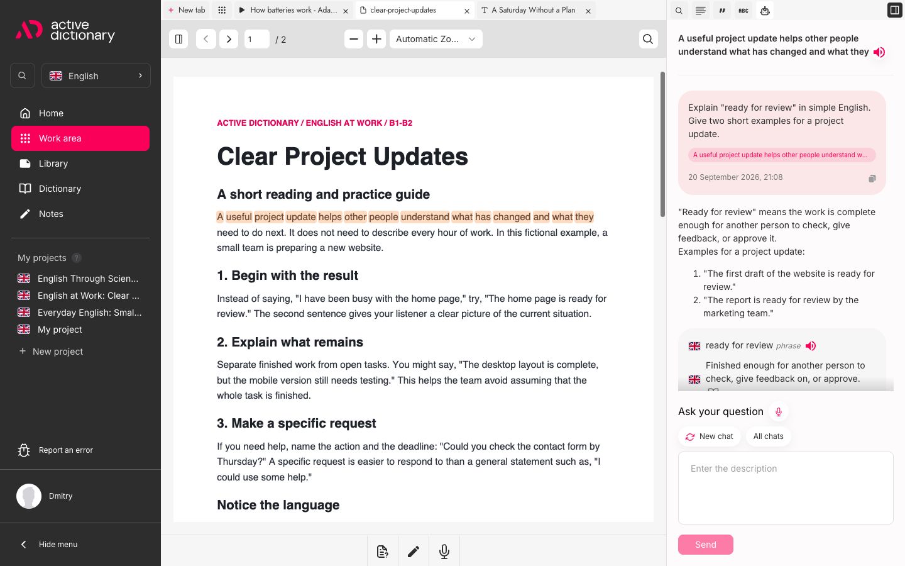Go to the previous PDF page
This screenshot has height=566, width=905.
tap(206, 39)
